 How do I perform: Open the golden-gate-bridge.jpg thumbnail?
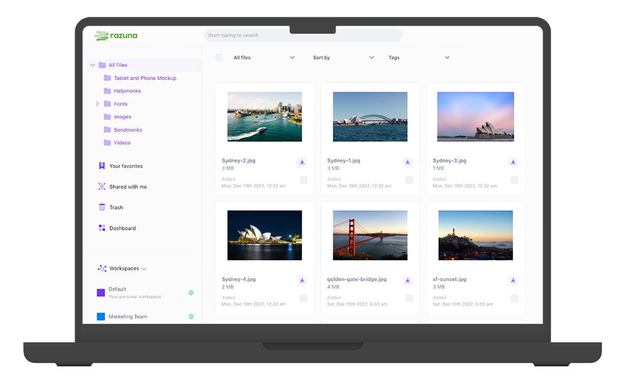370,235
